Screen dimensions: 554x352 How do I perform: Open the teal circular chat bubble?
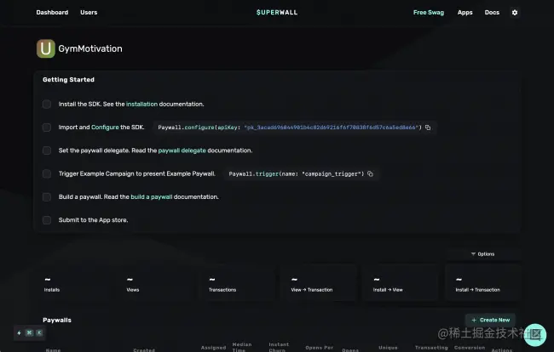535,335
